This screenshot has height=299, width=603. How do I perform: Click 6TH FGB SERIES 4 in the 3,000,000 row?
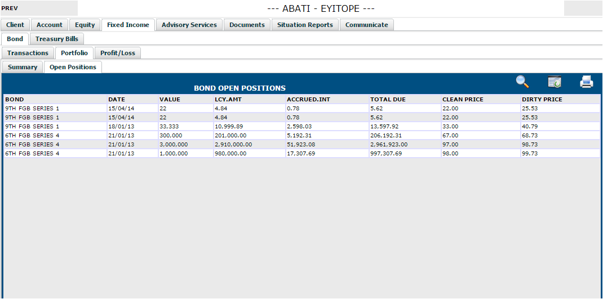[x=55, y=144]
